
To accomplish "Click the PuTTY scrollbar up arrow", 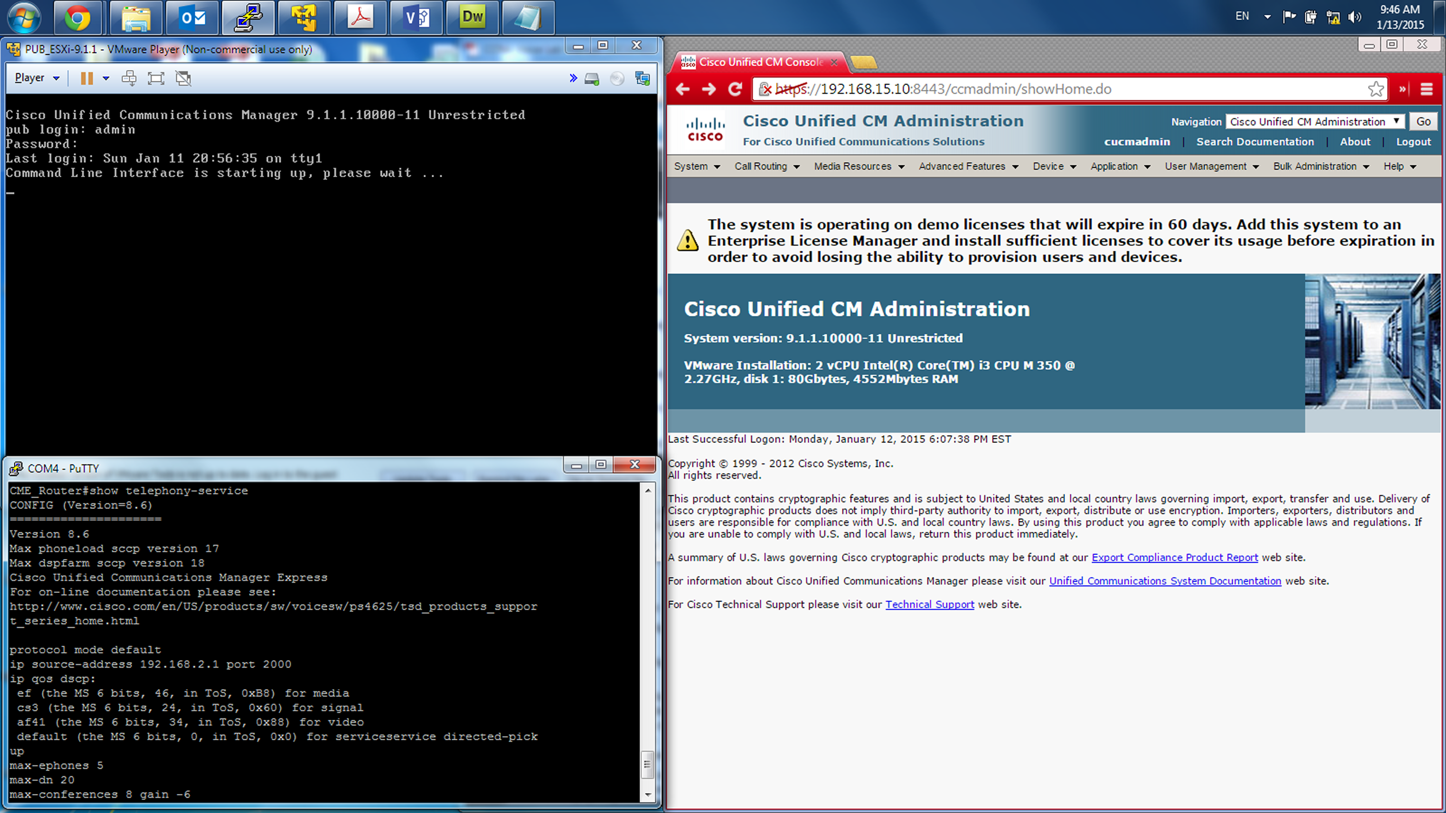I will (x=648, y=490).
